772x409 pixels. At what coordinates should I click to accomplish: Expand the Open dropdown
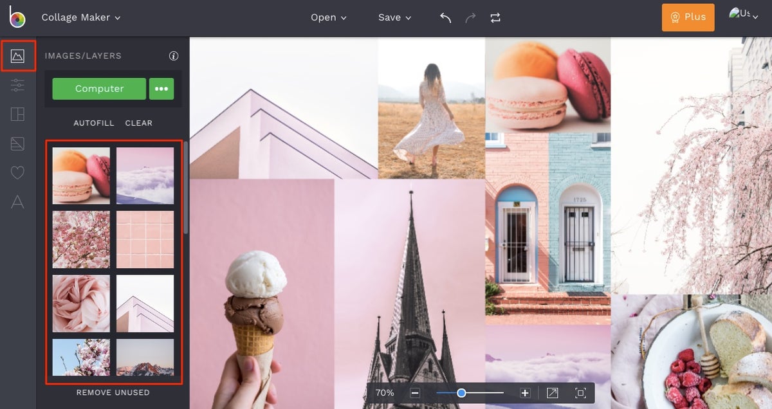(328, 17)
